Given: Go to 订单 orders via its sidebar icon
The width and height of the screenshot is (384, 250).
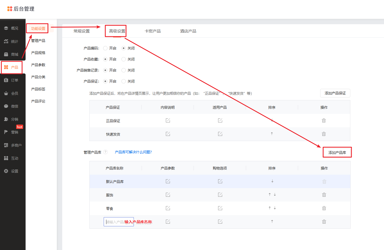Looking at the screenshot, I should pos(12,80).
